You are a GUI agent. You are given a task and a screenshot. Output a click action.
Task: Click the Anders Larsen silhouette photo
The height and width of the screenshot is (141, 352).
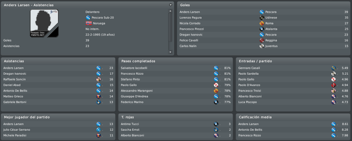tap(44, 23)
